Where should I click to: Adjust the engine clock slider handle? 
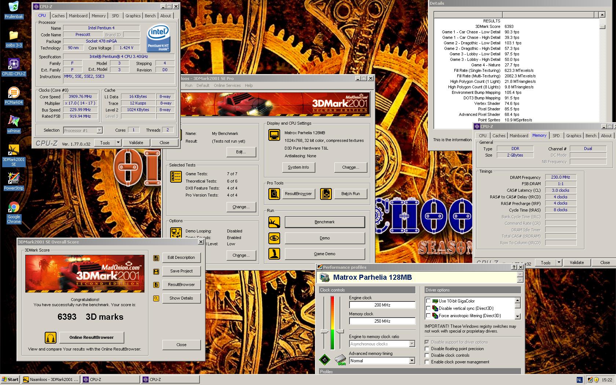click(x=324, y=331)
